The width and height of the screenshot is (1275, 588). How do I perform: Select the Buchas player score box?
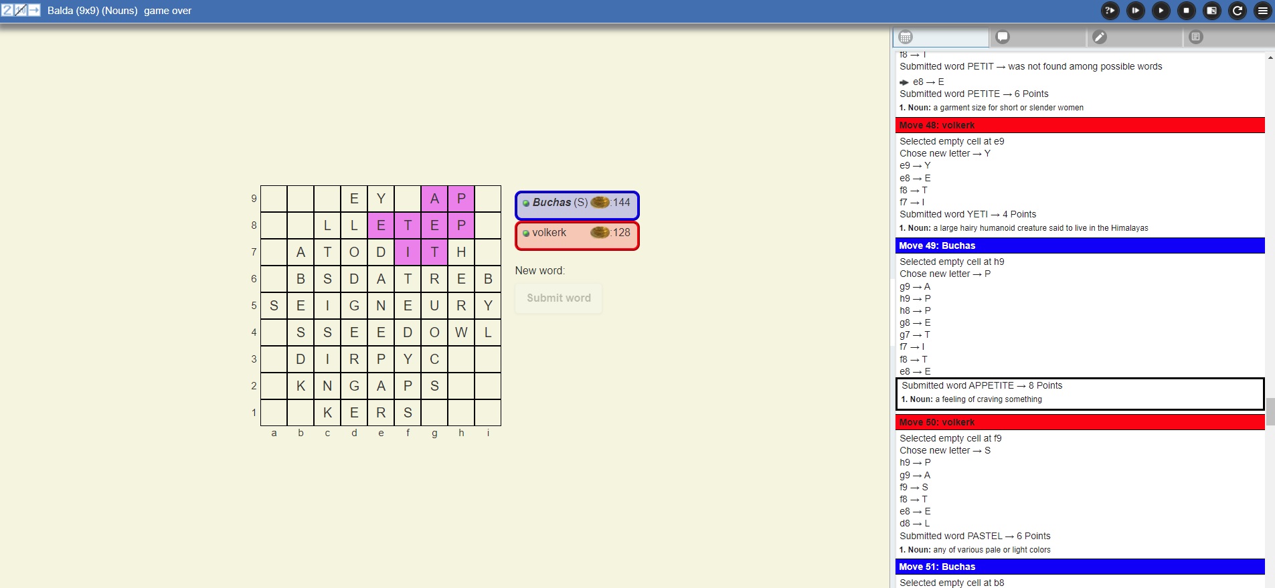(x=577, y=203)
